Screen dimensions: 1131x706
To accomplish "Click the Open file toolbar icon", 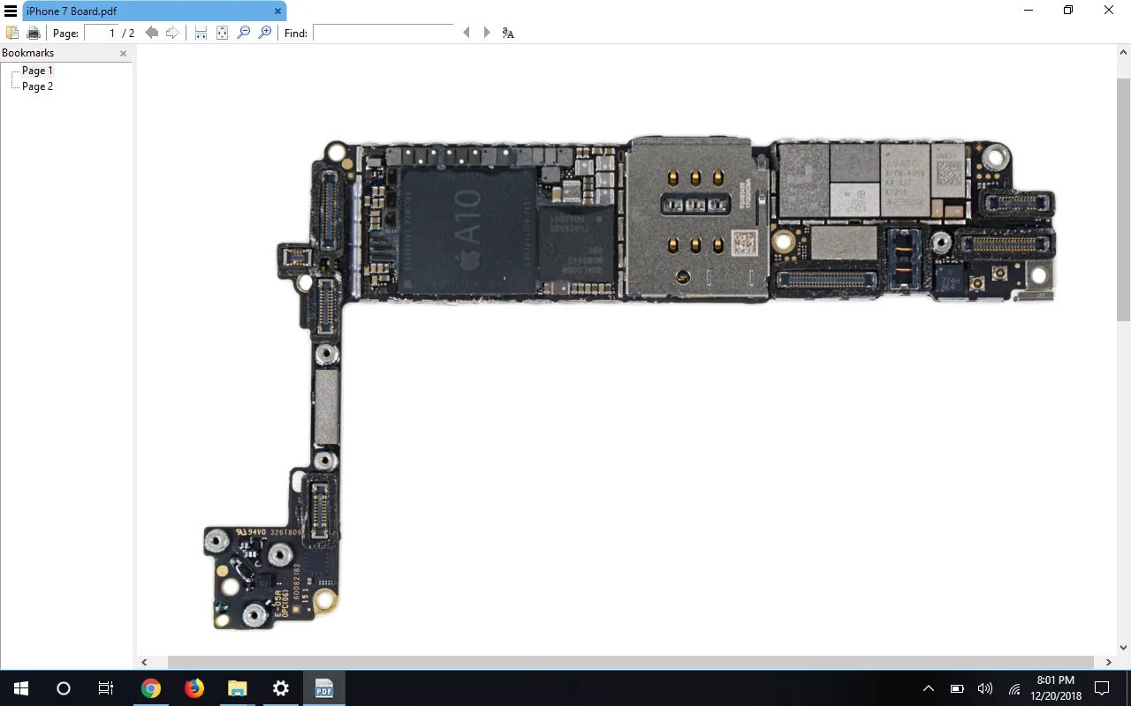I will point(12,33).
